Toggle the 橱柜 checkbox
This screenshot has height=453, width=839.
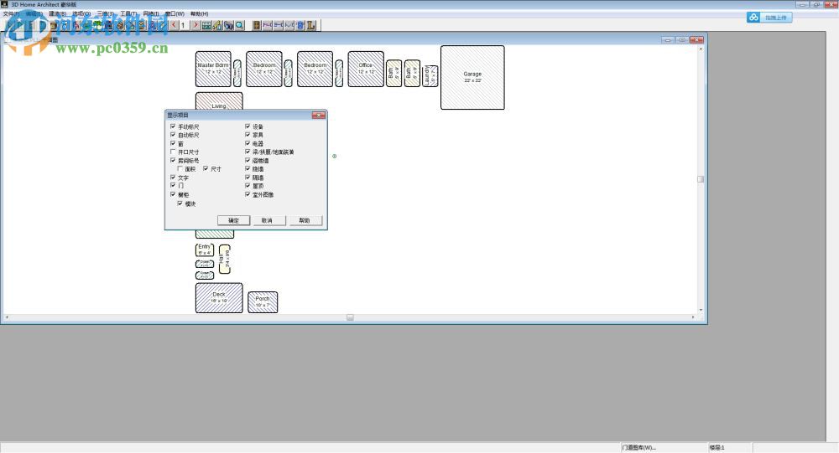[x=173, y=194]
